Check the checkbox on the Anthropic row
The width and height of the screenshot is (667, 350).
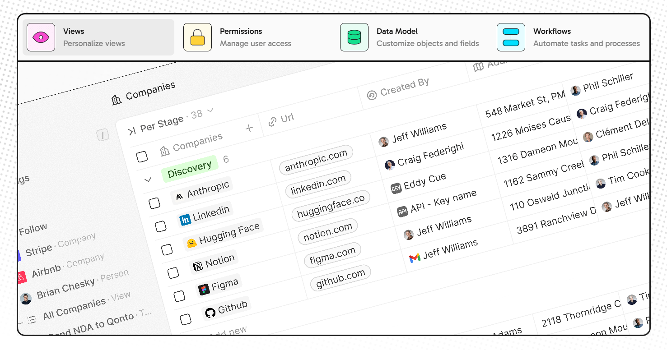point(155,203)
